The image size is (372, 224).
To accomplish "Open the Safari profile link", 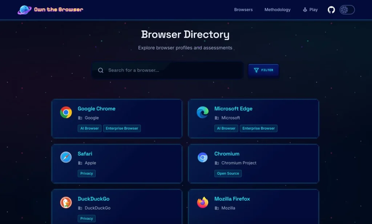I will tap(85, 154).
